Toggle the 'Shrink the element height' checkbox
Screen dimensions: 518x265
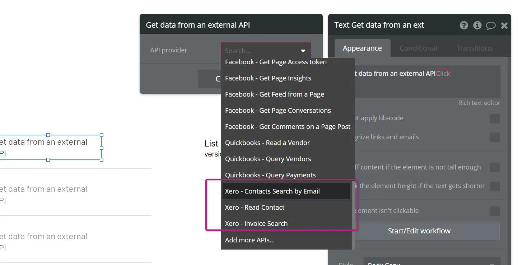[495, 186]
